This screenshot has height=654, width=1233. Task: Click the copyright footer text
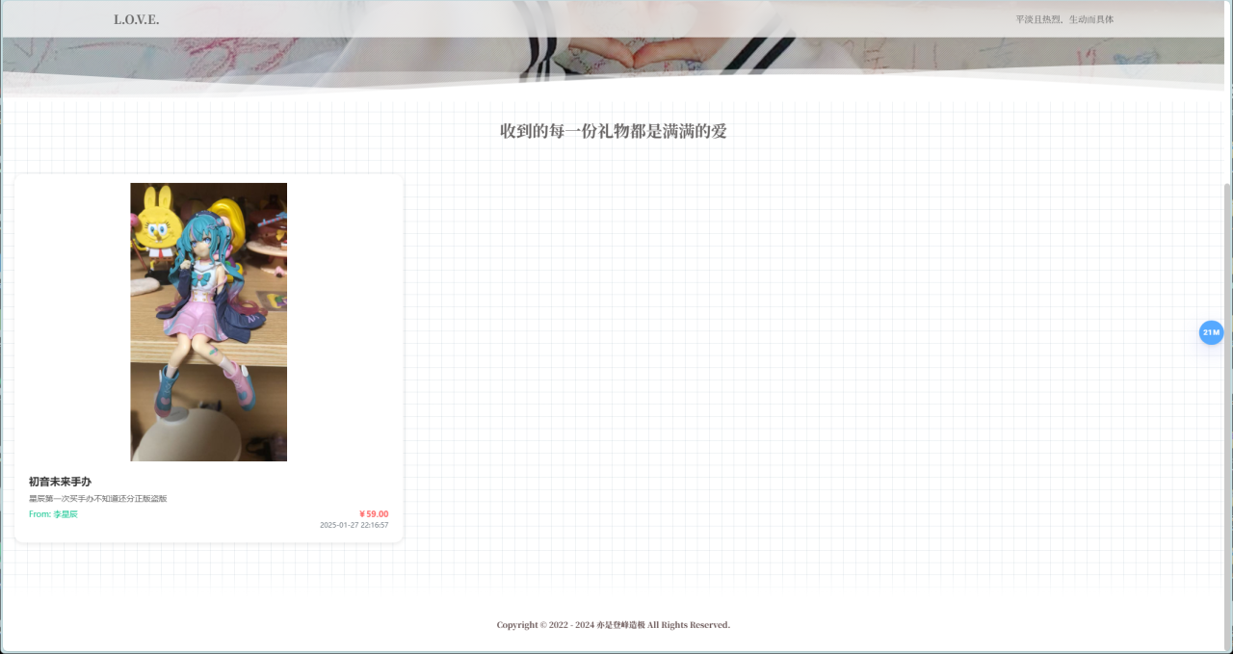tap(613, 624)
